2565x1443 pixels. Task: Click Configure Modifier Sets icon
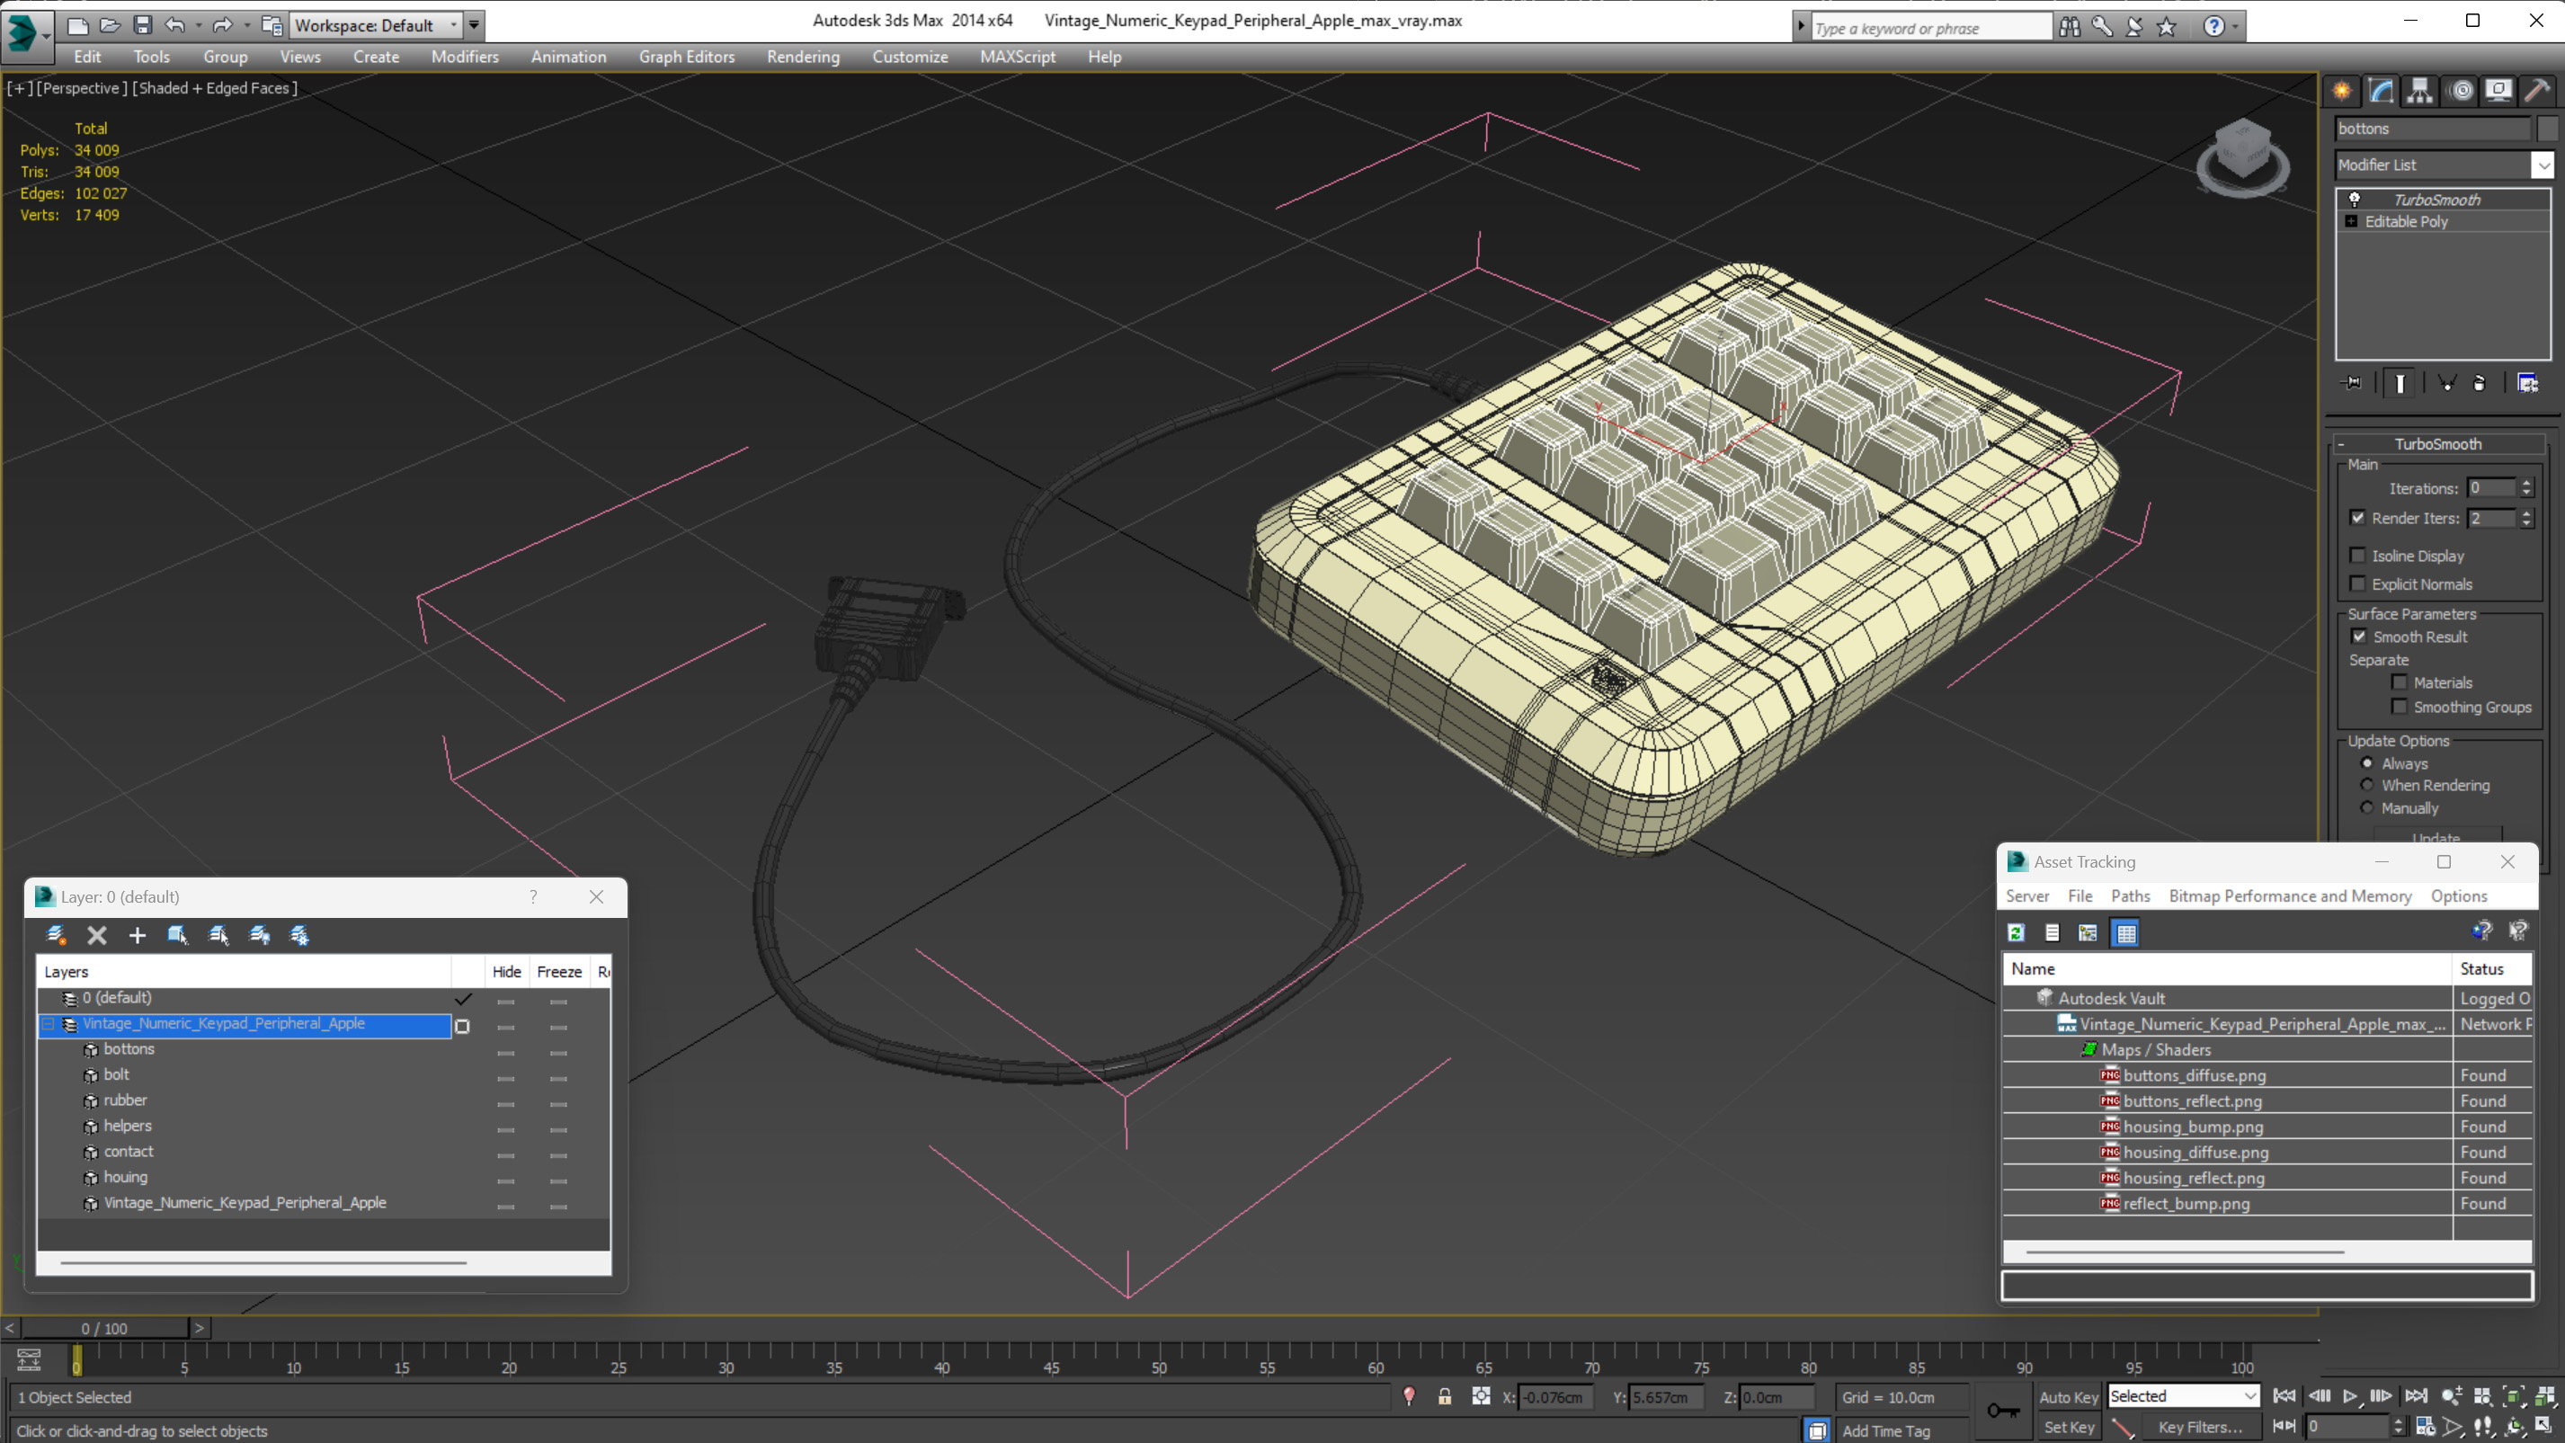[x=2527, y=383]
